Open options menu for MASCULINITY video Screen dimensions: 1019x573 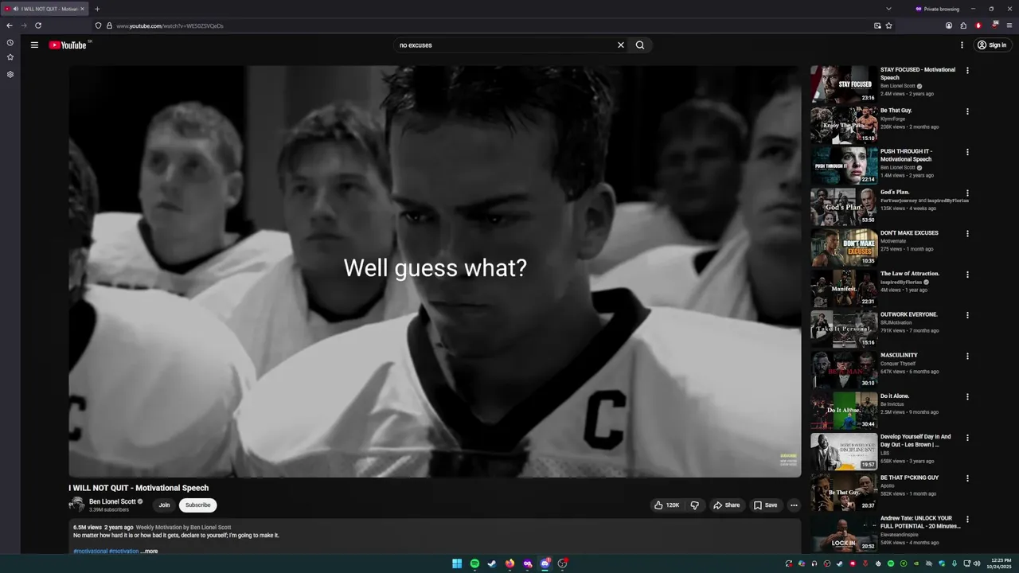(968, 357)
